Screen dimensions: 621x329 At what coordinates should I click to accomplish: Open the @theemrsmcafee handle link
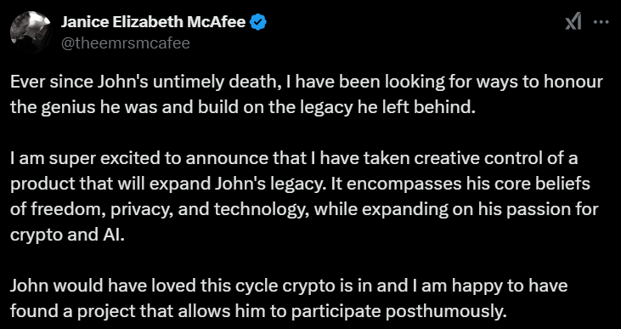[x=125, y=43]
